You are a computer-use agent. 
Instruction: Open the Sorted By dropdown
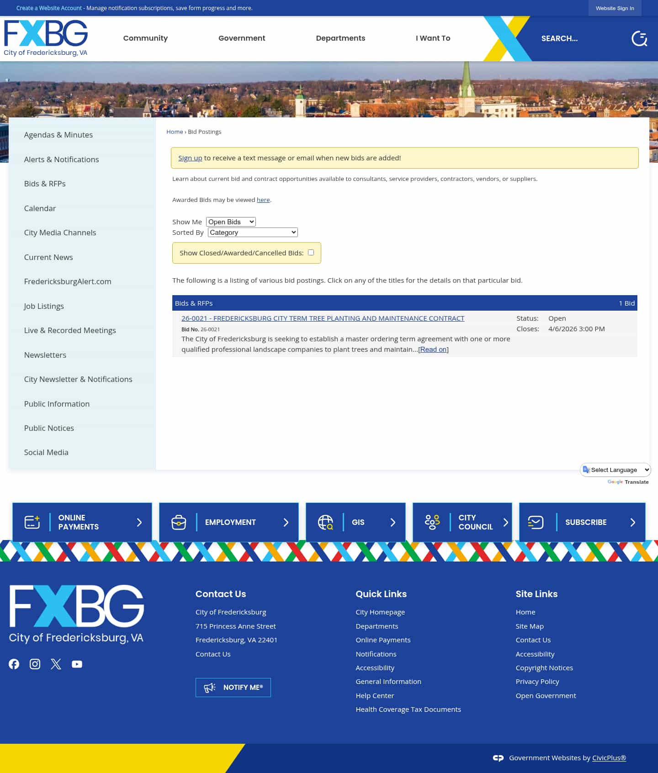[x=253, y=232]
